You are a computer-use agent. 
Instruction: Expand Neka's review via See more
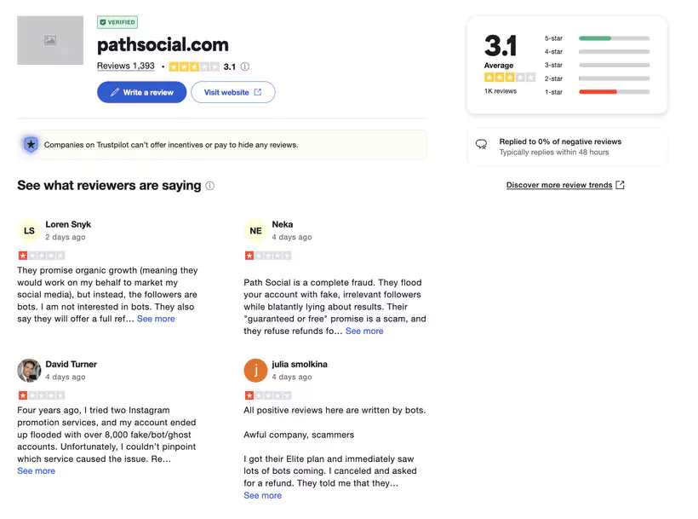(x=364, y=331)
